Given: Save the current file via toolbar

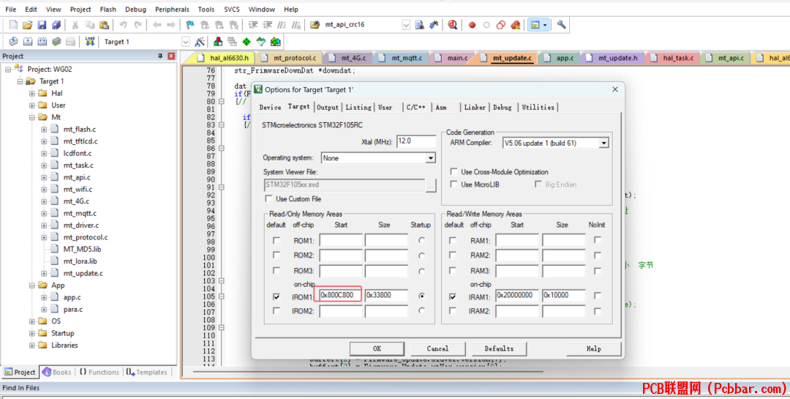Looking at the screenshot, I should pyautogui.click(x=42, y=25).
